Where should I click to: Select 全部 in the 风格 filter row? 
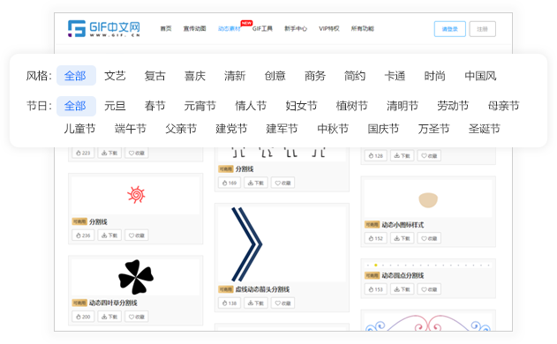(x=76, y=76)
